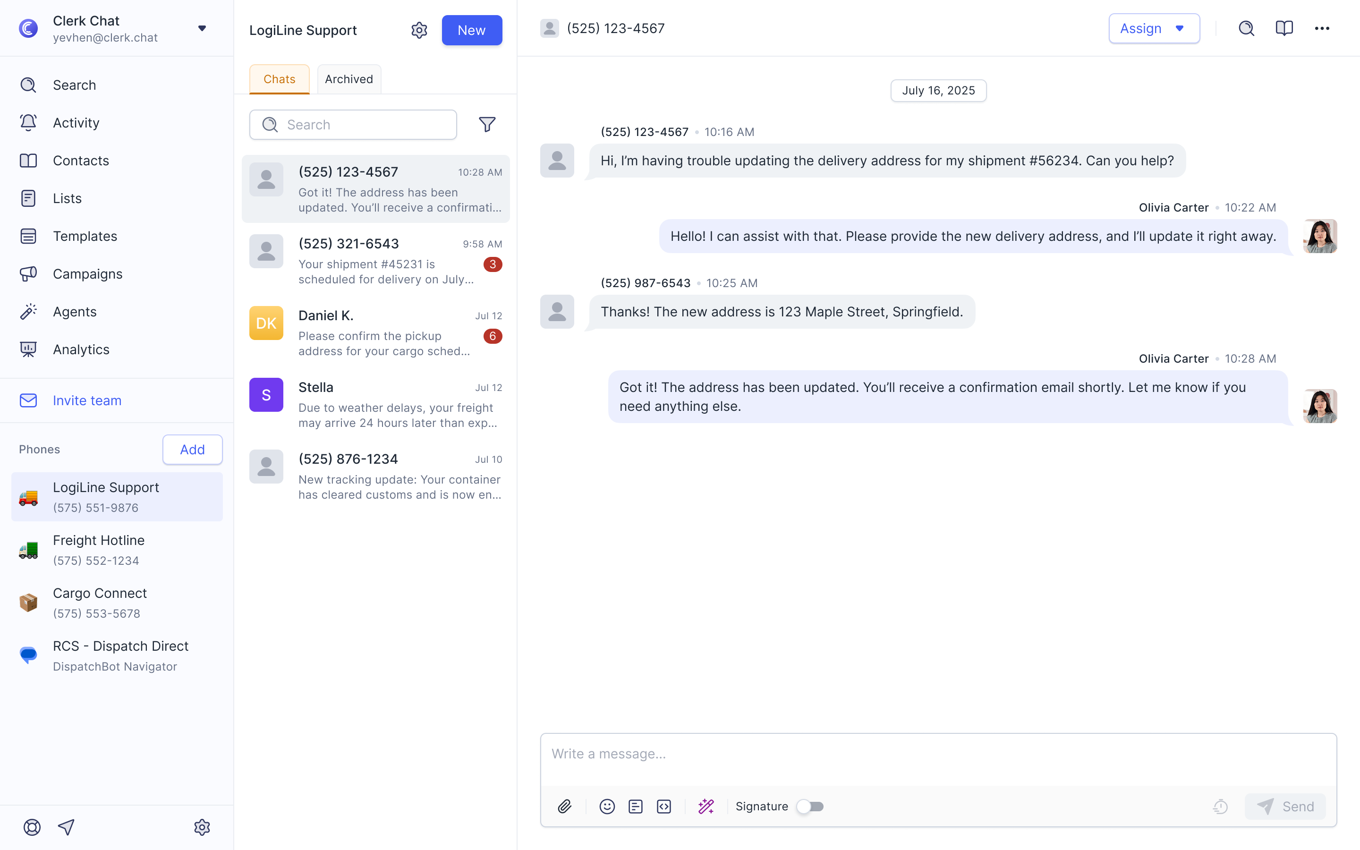Toggle the Signature switch
The height and width of the screenshot is (850, 1360).
point(810,806)
